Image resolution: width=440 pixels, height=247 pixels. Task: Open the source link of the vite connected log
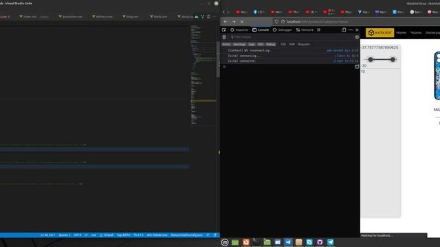tap(346, 61)
